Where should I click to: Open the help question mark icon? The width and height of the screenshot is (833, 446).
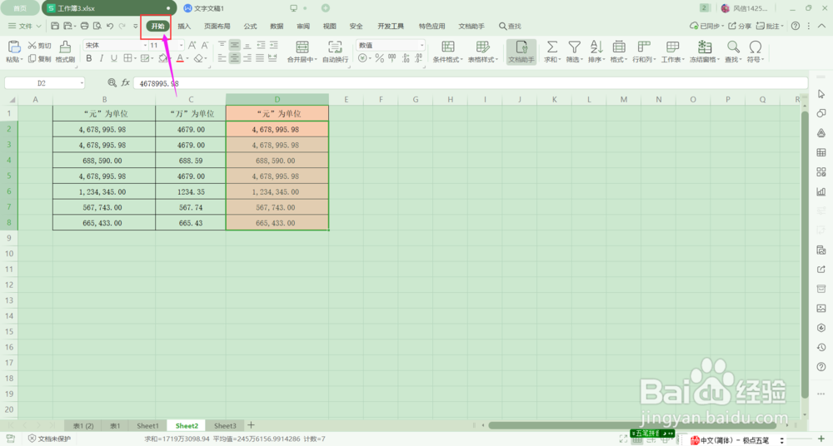pyautogui.click(x=796, y=26)
